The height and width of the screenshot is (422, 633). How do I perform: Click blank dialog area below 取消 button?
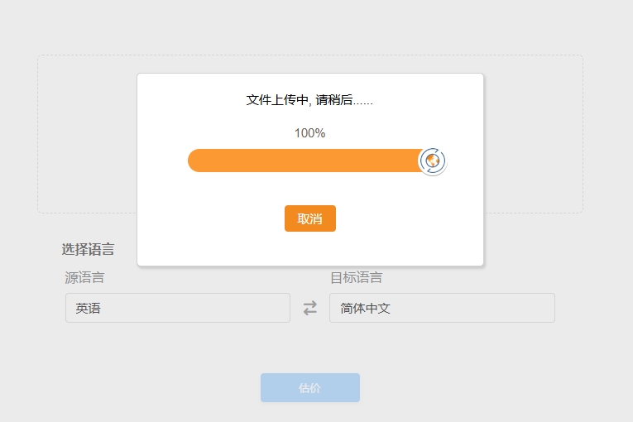[x=310, y=248]
